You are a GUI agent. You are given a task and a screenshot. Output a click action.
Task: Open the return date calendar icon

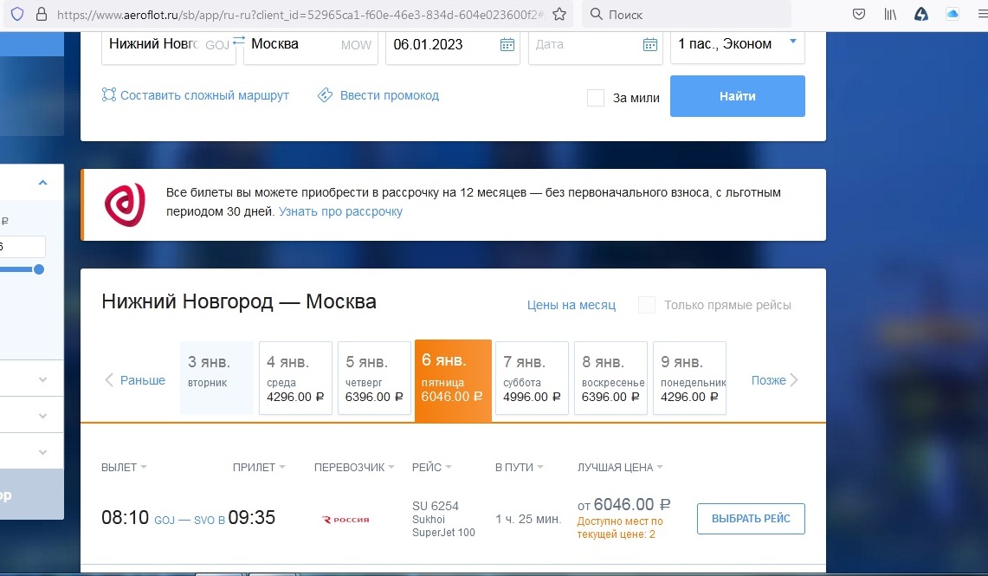click(649, 45)
